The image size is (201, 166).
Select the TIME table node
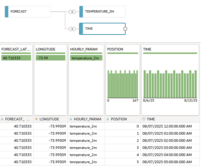tap(102, 29)
